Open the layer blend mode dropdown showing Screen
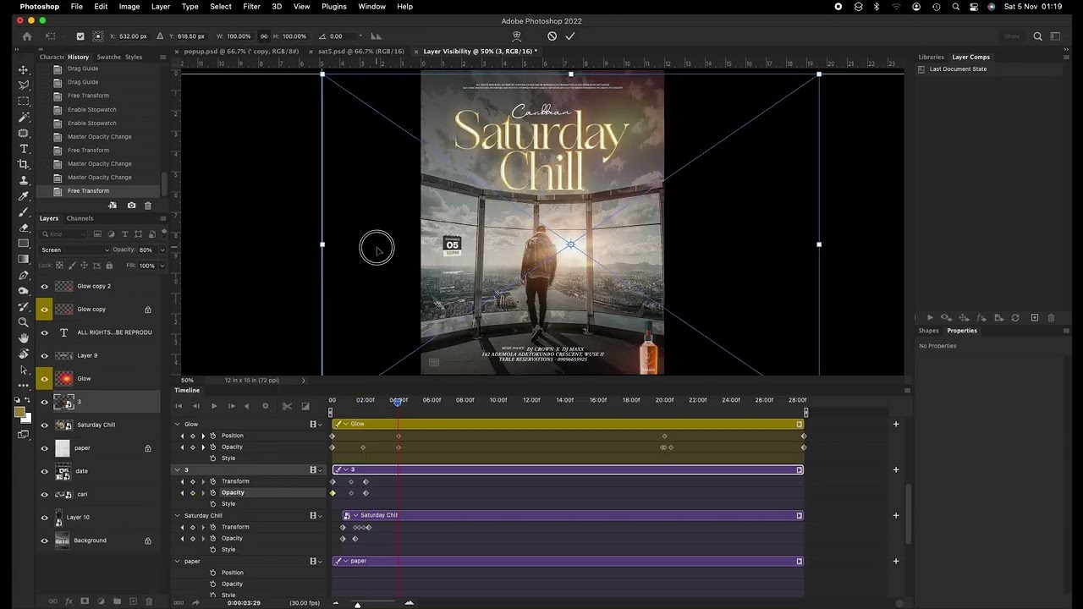Image resolution: width=1083 pixels, height=609 pixels. click(x=75, y=250)
